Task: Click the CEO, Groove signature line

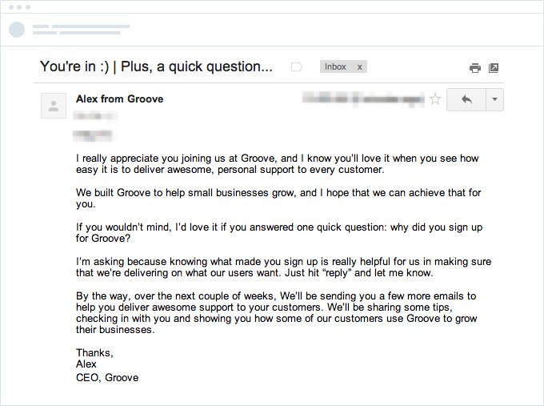Action: (x=107, y=377)
